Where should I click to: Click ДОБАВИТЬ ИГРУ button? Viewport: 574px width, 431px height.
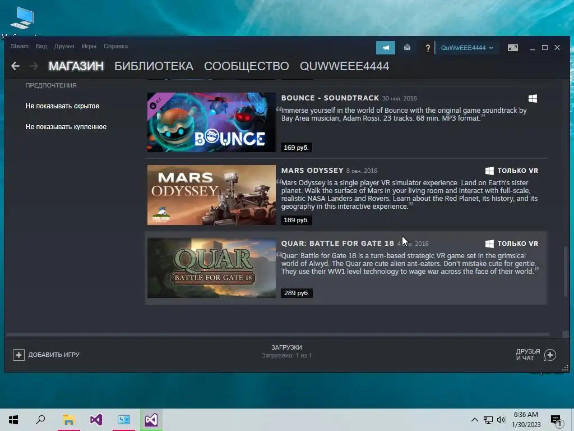[46, 355]
